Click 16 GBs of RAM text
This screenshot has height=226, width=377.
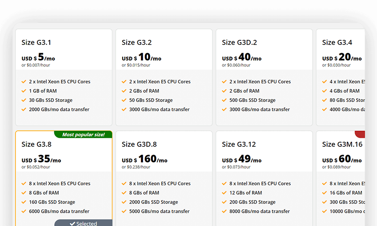346,193
